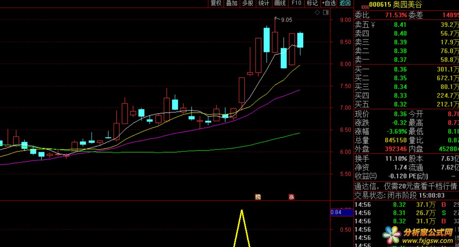Click stock name 奥园美谷

click(407, 5)
